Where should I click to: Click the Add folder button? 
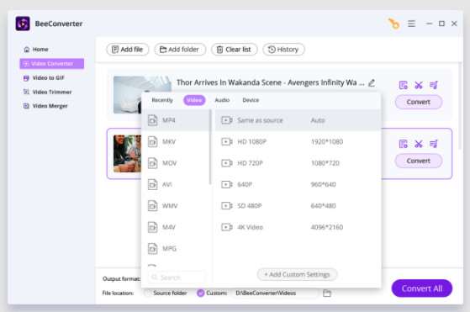[x=180, y=50]
